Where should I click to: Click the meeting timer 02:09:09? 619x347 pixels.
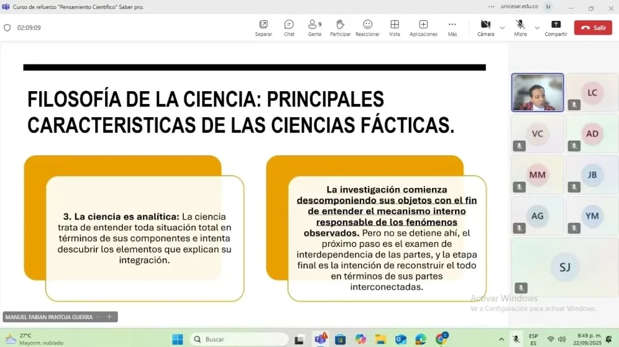[29, 28]
